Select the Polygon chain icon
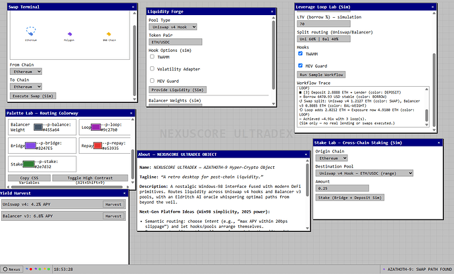This screenshot has width=454, height=274. (x=68, y=34)
